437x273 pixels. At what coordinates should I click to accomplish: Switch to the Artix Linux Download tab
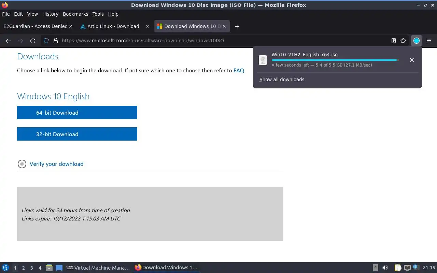click(x=113, y=26)
